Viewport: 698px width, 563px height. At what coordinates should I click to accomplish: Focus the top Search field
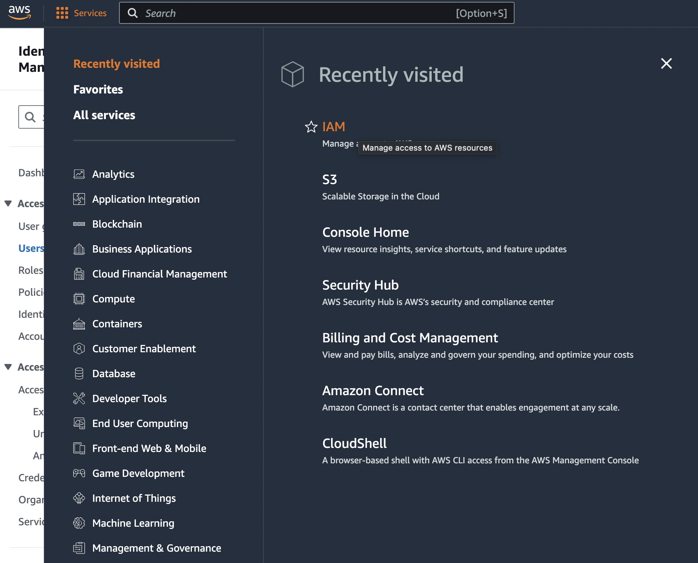[x=316, y=13]
